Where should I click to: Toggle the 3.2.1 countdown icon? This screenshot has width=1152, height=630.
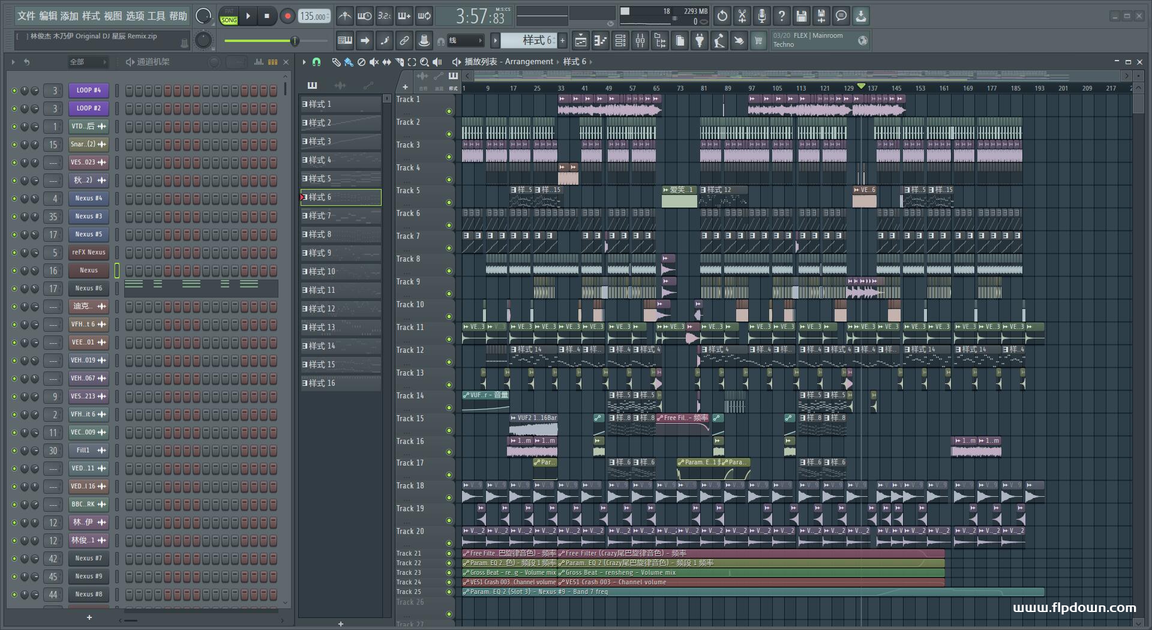[384, 16]
